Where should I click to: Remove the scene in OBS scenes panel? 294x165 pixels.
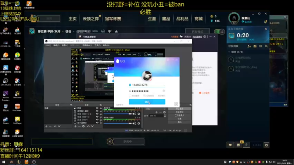50,126
